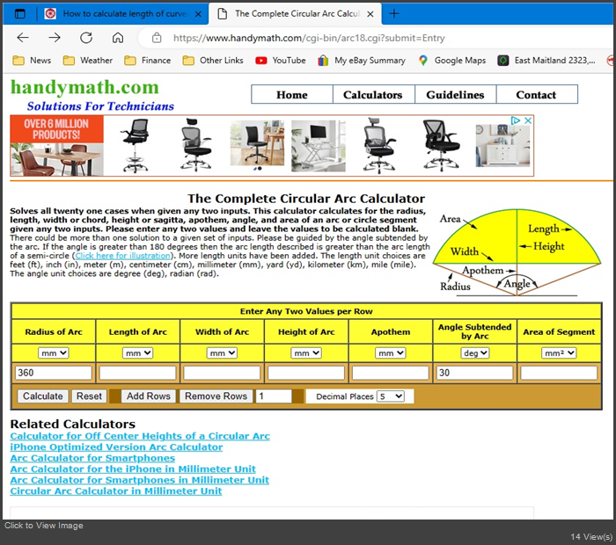Click the Add Rows button

click(149, 396)
